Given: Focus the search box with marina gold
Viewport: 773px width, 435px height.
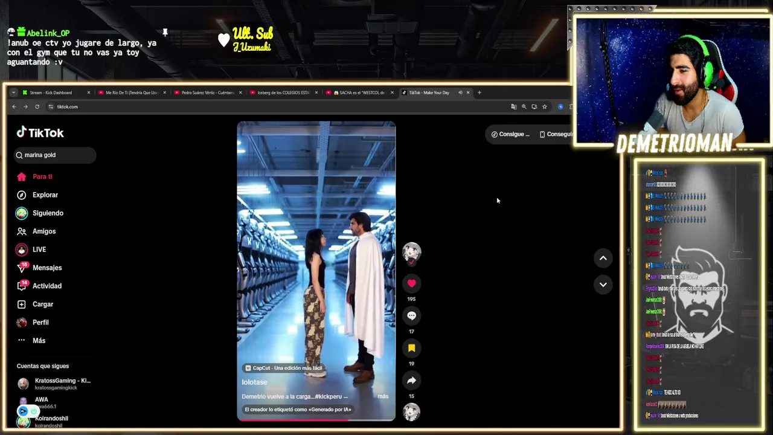Looking at the screenshot, I should [x=56, y=155].
